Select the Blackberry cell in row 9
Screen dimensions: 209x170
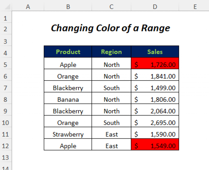coord(68,110)
